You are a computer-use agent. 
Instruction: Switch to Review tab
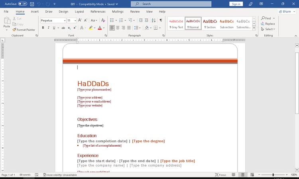[135, 12]
